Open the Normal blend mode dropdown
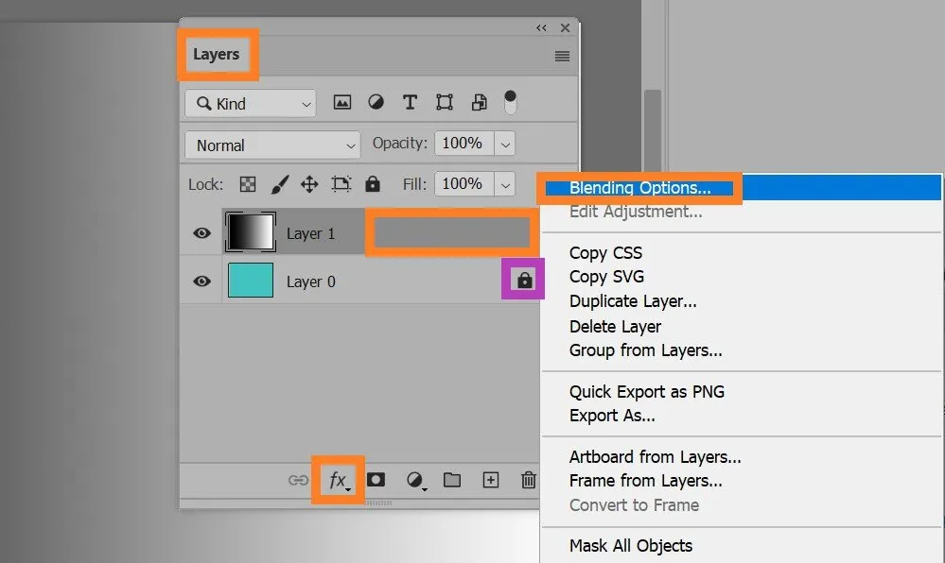 pos(272,145)
